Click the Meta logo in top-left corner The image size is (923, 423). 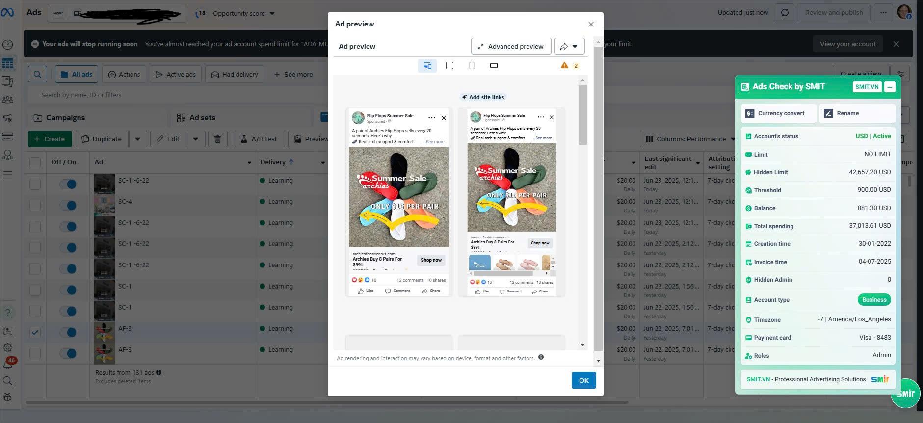(x=8, y=13)
